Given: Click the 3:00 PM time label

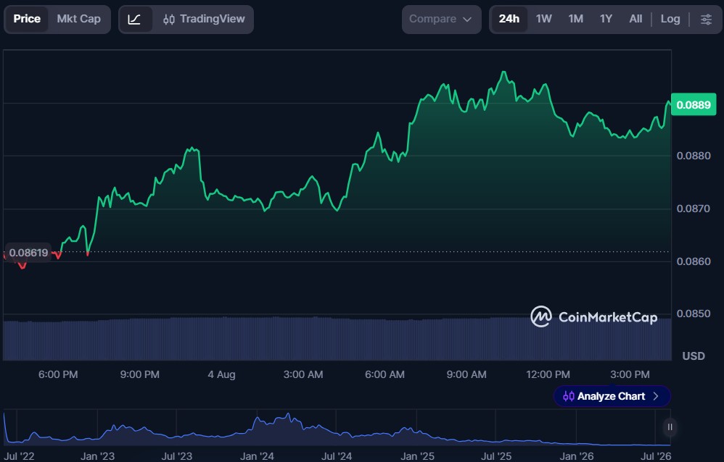Looking at the screenshot, I should (x=630, y=374).
